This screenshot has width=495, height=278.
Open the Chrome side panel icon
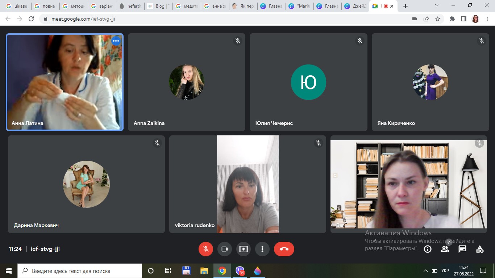(x=464, y=19)
